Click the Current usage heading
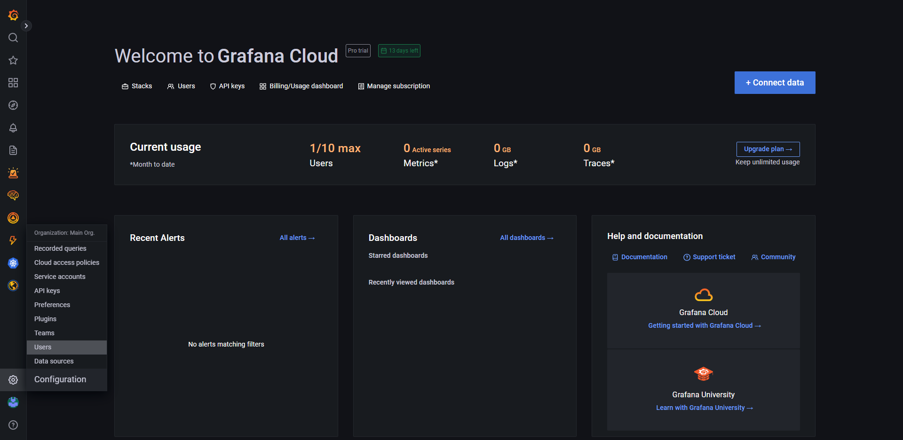 pos(166,147)
